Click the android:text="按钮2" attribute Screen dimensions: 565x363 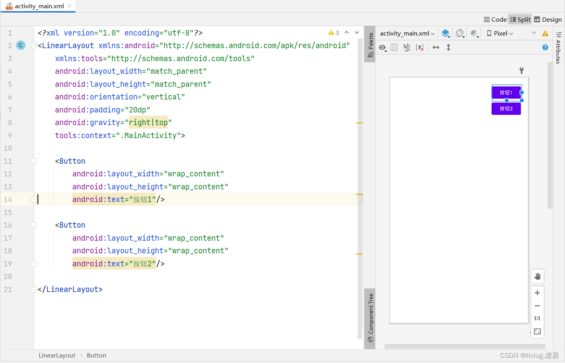coord(114,264)
